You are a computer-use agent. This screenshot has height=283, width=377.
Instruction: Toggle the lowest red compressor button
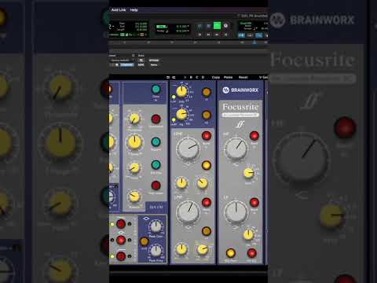pyautogui.click(x=156, y=186)
